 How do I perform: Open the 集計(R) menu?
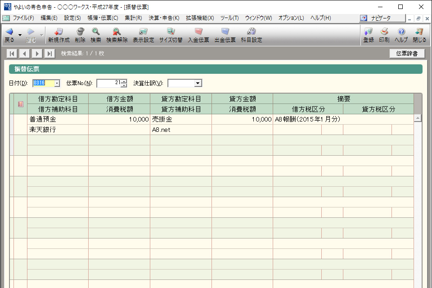click(133, 18)
